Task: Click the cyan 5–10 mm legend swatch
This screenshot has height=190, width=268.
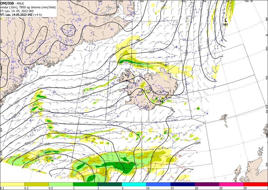Action: [x=134, y=184]
